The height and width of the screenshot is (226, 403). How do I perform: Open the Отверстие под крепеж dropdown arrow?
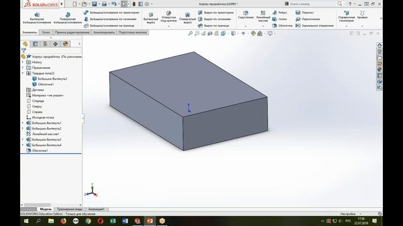[x=168, y=26]
